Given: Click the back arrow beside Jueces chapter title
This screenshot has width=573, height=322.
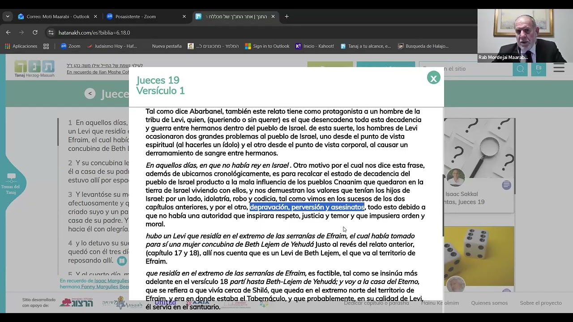Looking at the screenshot, I should (x=90, y=93).
